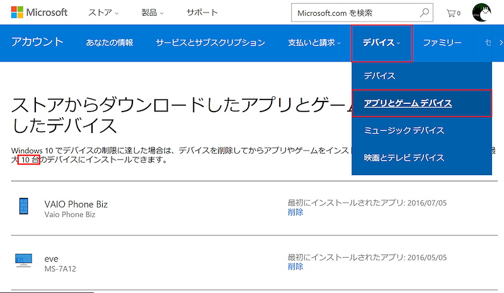This screenshot has height=293, width=504.
Task: Click the install date 2016/07/05 text
Action: click(x=427, y=203)
